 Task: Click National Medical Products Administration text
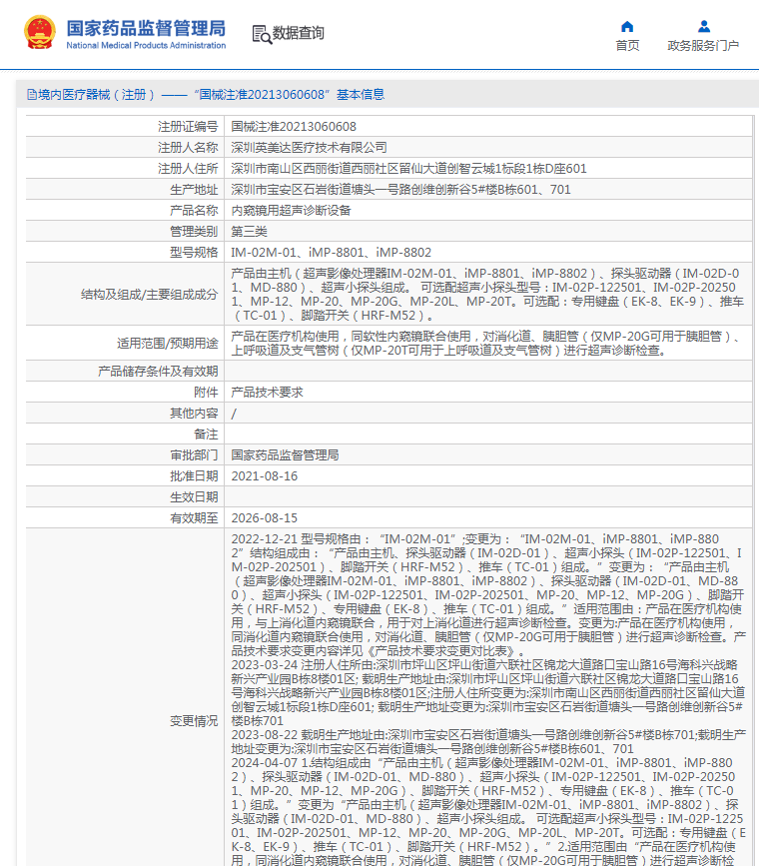coord(146,45)
